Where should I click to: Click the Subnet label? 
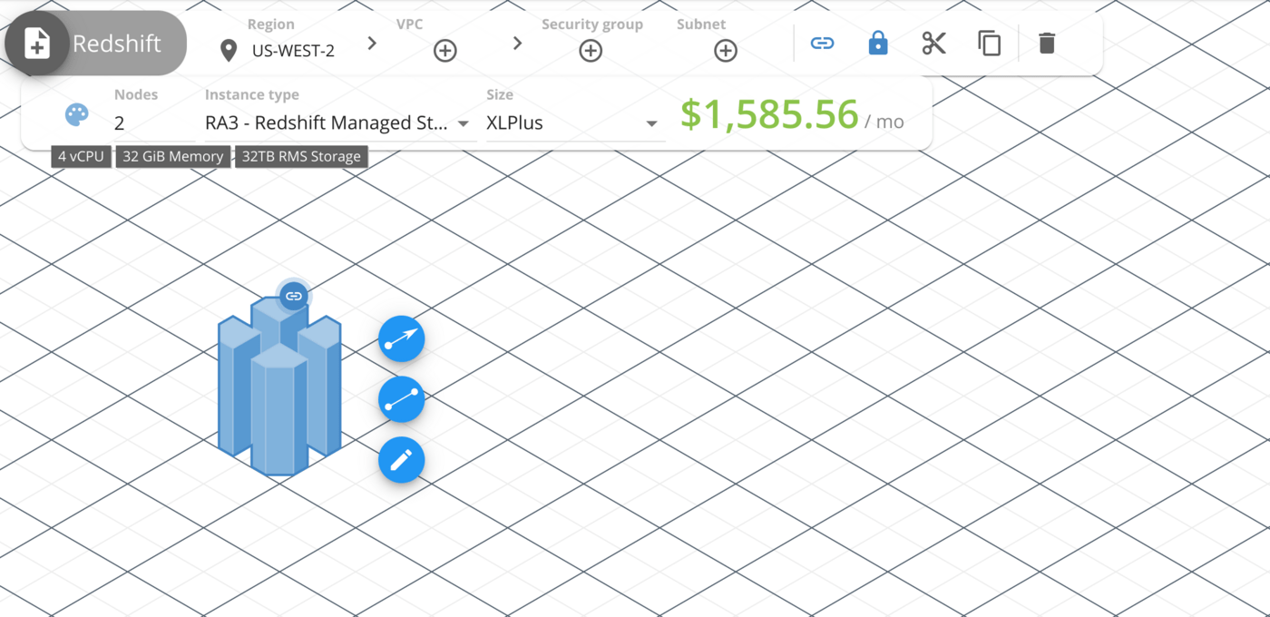point(701,24)
